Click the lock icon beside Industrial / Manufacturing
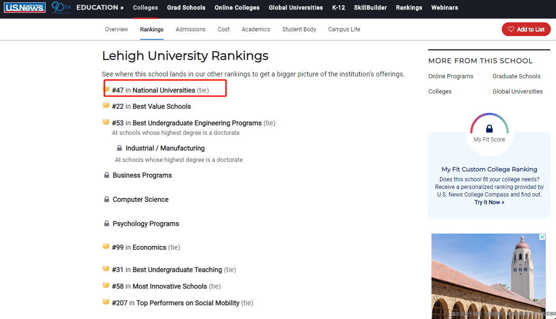Viewport: 556px width, 319px height. click(119, 148)
